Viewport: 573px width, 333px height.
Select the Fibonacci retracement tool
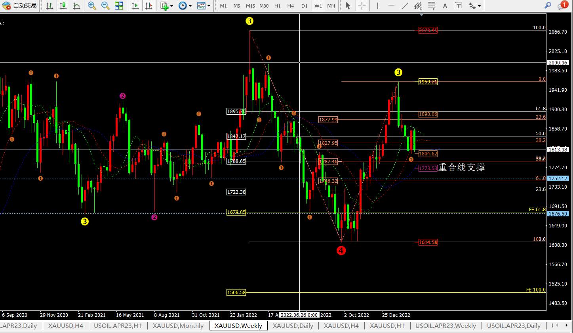pyautogui.click(x=432, y=6)
